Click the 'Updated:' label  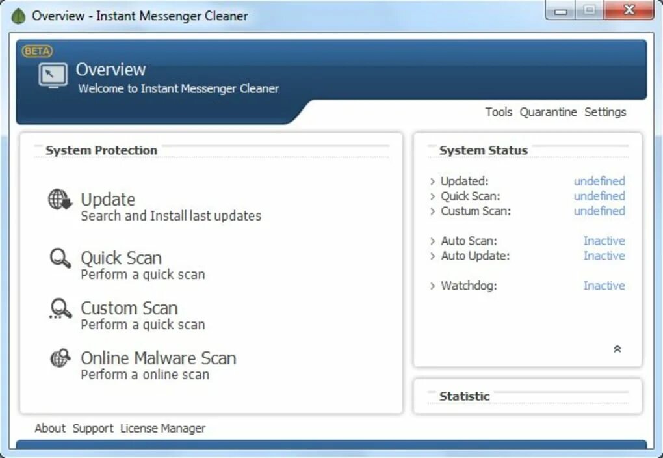[x=464, y=181]
